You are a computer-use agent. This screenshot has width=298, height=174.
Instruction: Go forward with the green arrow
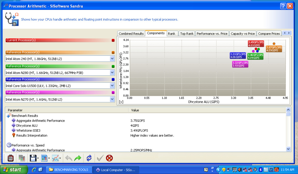pos(78,158)
